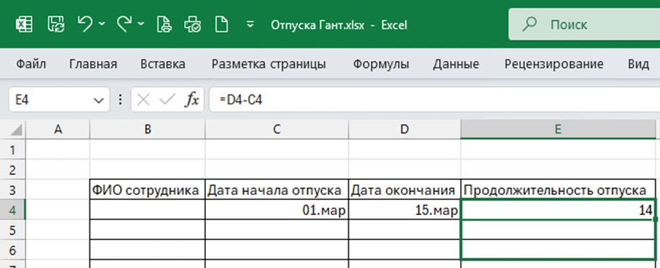660x268 pixels.
Task: Open the Рецензирование tab
Action: pyautogui.click(x=554, y=64)
